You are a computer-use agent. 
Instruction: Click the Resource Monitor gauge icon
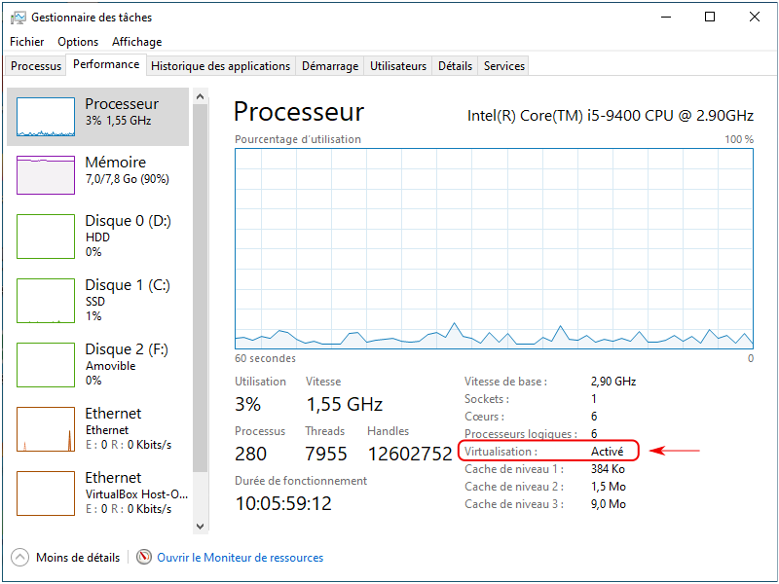click(x=143, y=557)
